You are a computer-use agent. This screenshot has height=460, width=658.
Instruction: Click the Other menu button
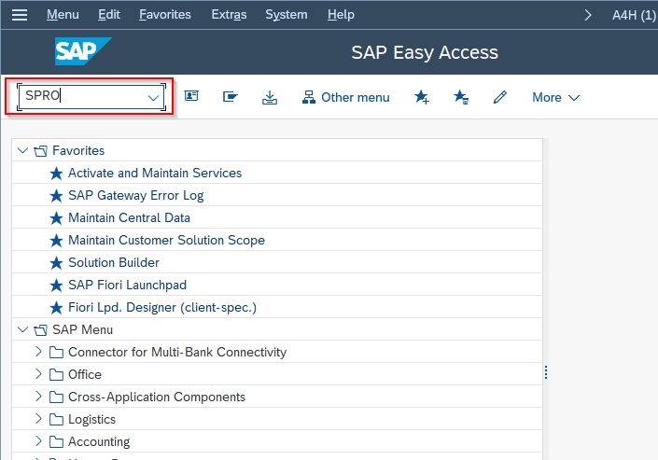coord(345,97)
